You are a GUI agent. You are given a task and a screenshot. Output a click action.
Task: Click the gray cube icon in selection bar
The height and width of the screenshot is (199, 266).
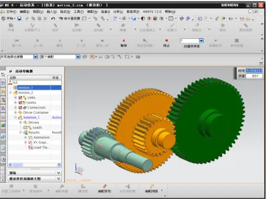click(138, 57)
